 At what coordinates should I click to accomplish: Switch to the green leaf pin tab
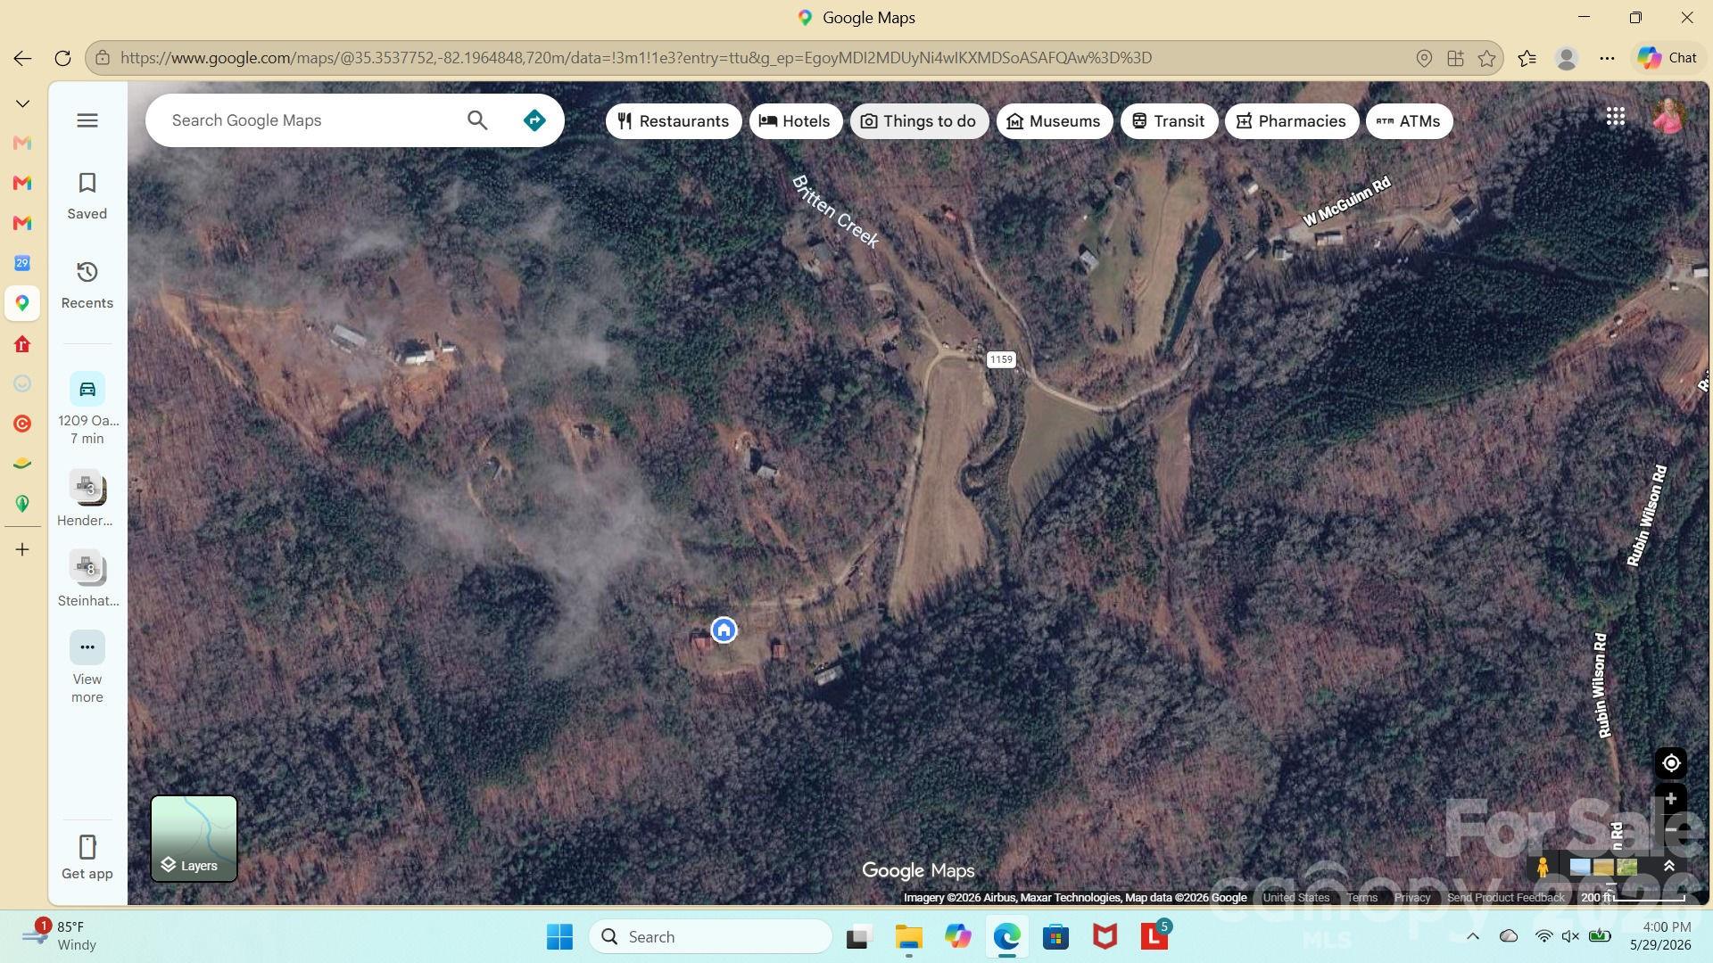point(22,504)
